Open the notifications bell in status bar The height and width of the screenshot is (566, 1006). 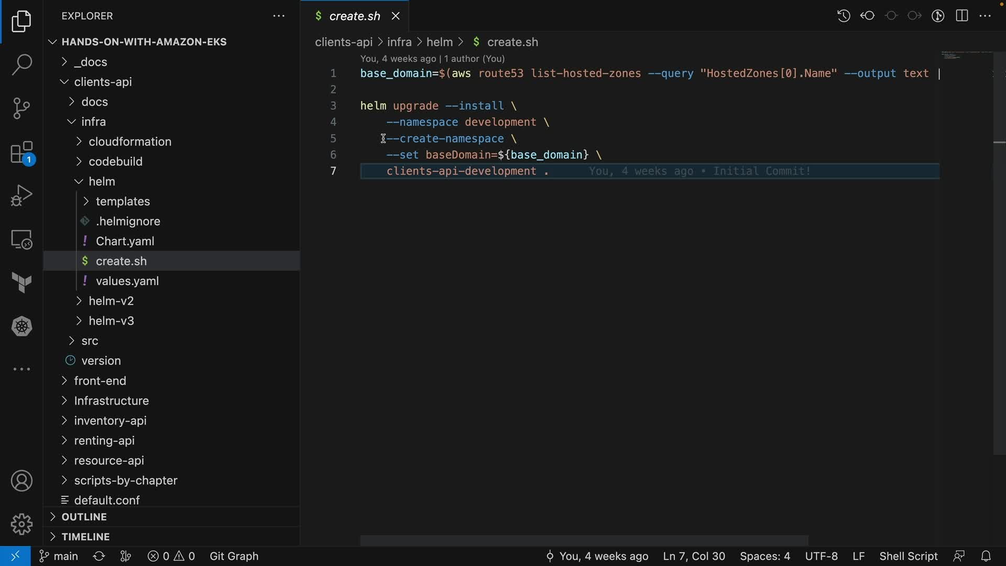tap(986, 556)
